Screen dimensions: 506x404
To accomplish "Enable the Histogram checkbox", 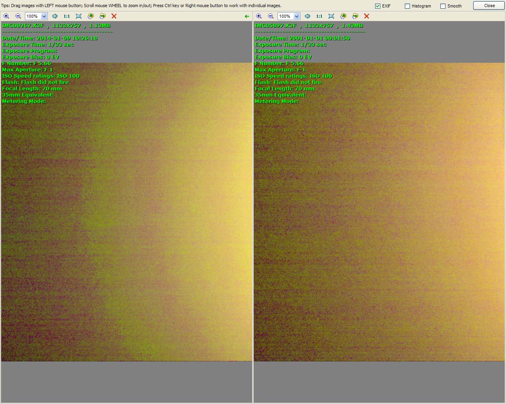I will point(407,6).
